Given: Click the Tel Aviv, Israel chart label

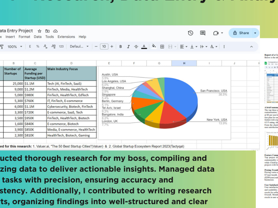Looking at the screenshot, I should coord(111,108).
